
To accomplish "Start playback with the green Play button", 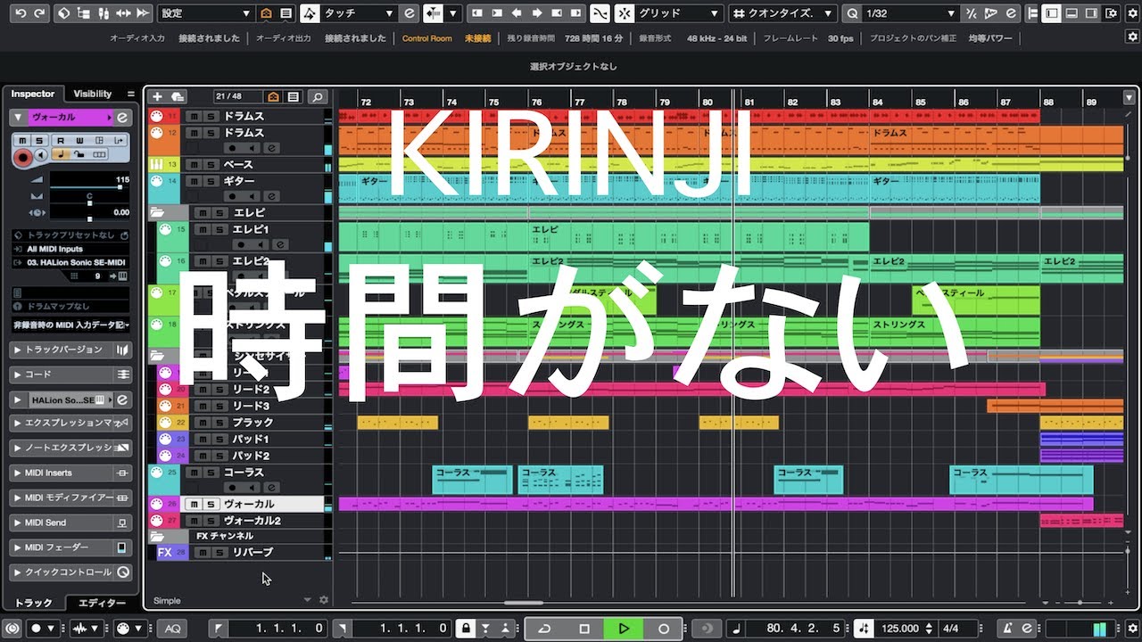I will click(624, 629).
